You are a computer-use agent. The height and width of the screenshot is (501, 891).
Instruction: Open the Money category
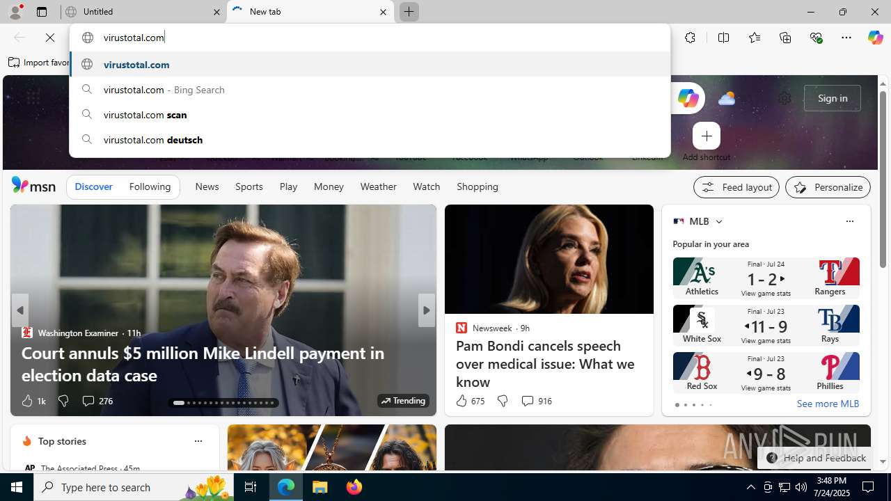coord(329,186)
